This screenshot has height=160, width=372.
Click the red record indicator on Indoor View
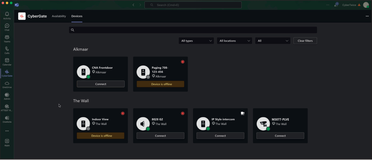[x=123, y=113]
